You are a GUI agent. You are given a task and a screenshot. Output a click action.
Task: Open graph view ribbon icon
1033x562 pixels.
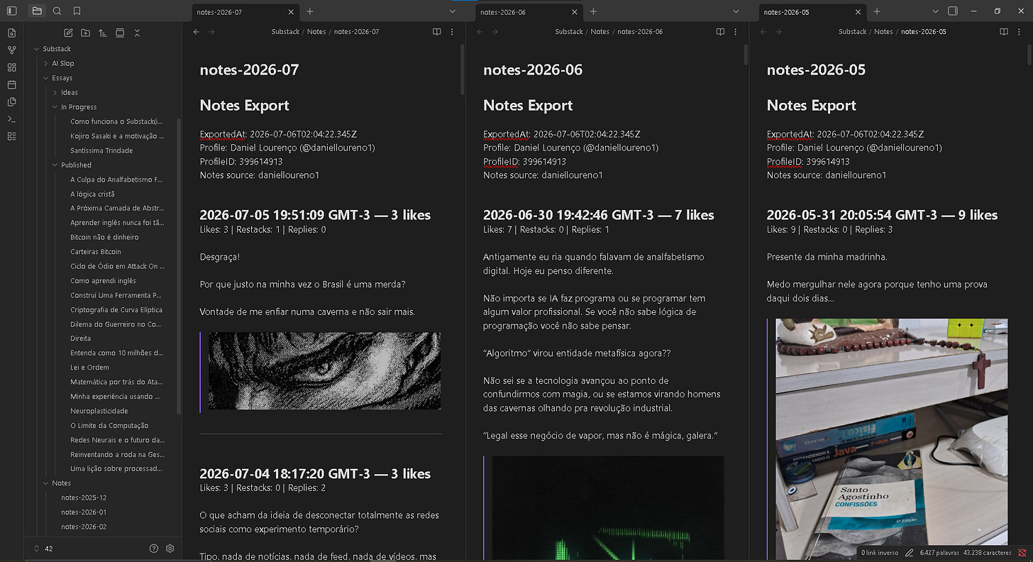tap(11, 50)
